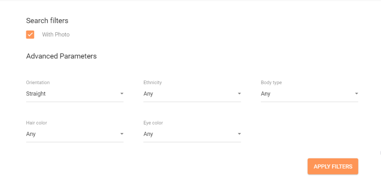The image size is (381, 180).
Task: Click the Eye color dropdown arrow
Action: pyautogui.click(x=239, y=134)
